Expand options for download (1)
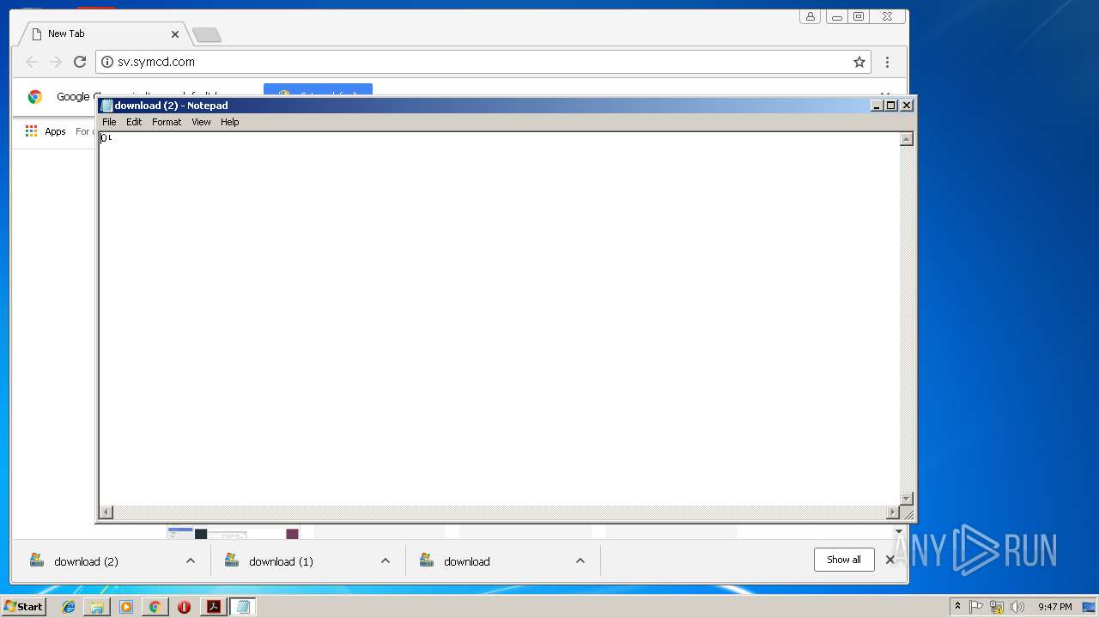The height and width of the screenshot is (618, 1099). 386,560
